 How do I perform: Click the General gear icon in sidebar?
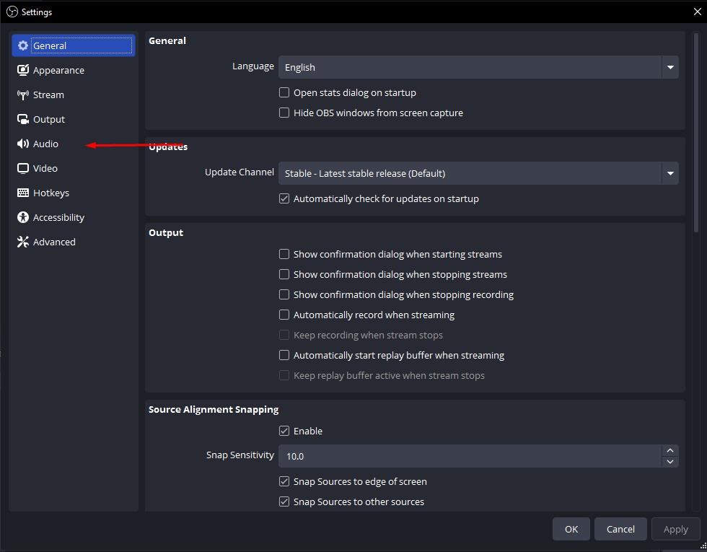coord(23,45)
